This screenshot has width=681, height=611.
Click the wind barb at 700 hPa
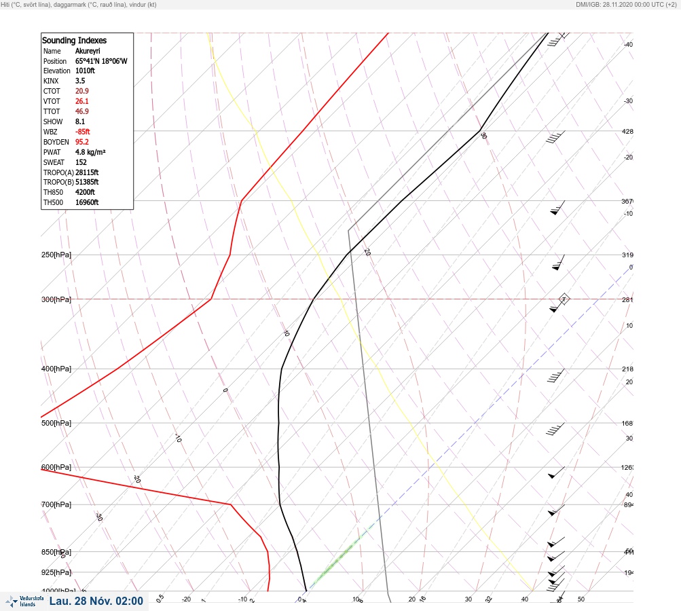point(556,510)
